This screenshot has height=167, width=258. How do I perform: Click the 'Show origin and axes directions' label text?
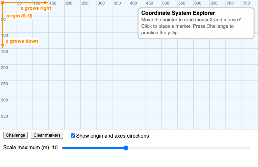[x=113, y=136]
